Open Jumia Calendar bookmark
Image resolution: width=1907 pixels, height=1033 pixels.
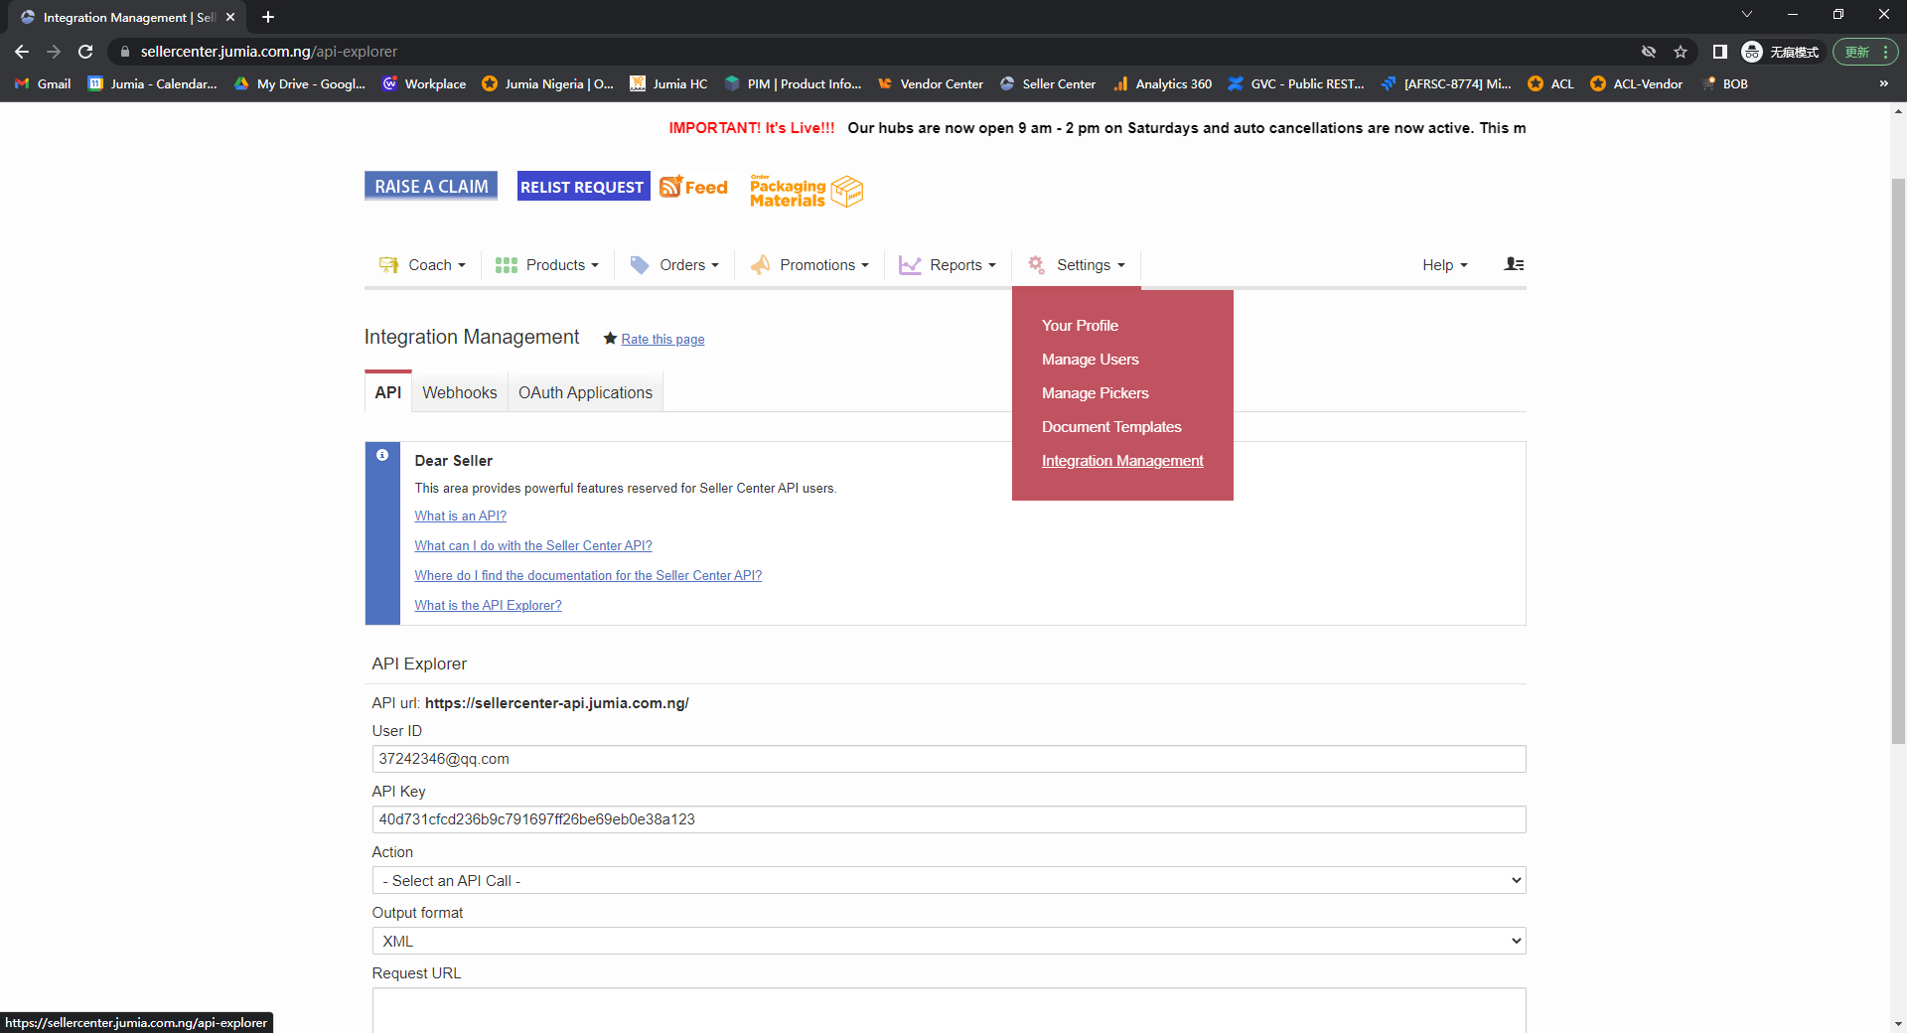coord(153,84)
